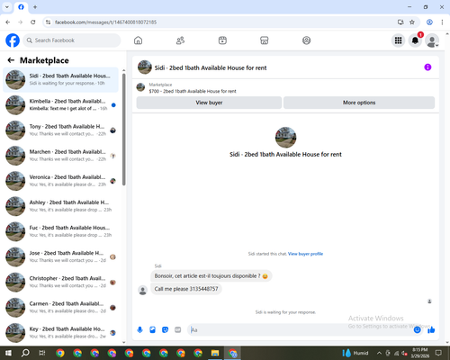Select the Facebook browser tab
The image size is (450, 360).
(x=21, y=7)
